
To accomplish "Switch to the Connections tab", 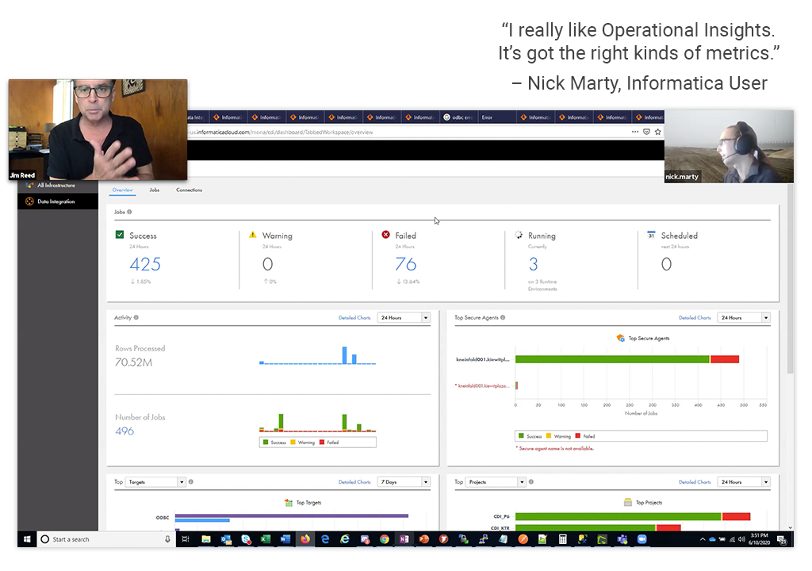I will point(189,190).
